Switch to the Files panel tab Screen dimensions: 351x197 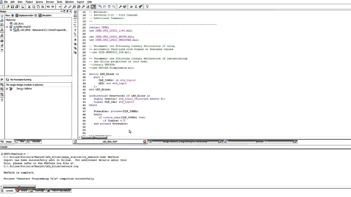point(20,141)
